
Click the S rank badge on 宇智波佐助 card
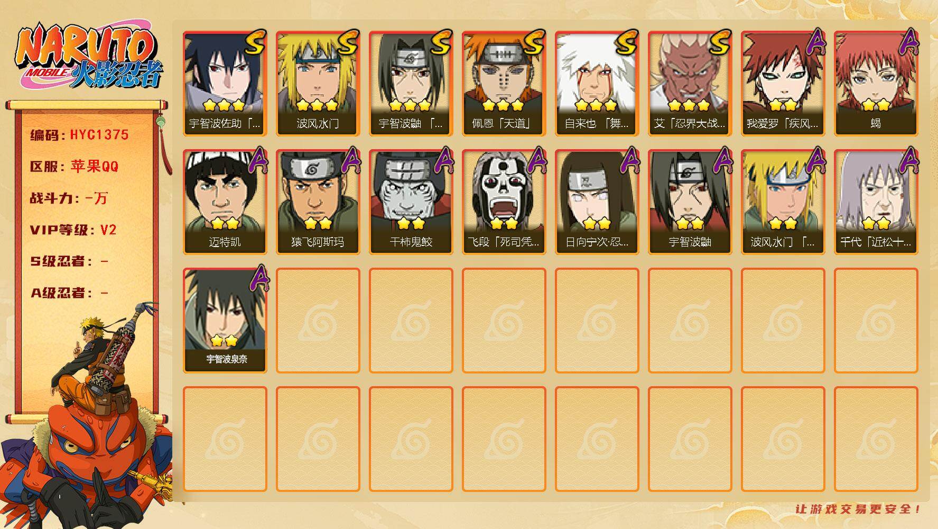click(x=254, y=42)
